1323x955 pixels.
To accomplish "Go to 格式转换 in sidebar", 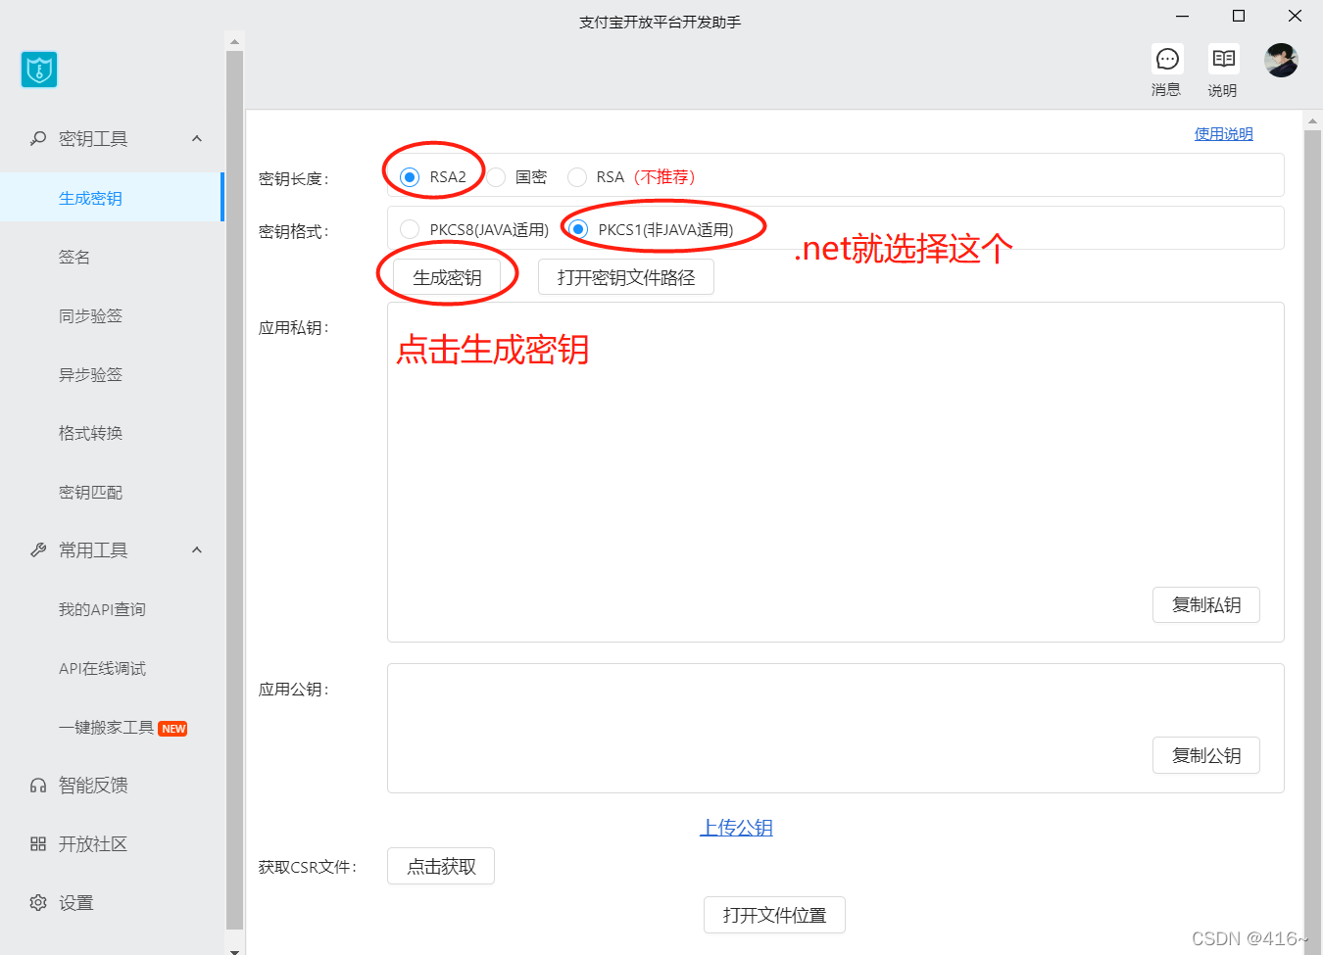I will [90, 433].
